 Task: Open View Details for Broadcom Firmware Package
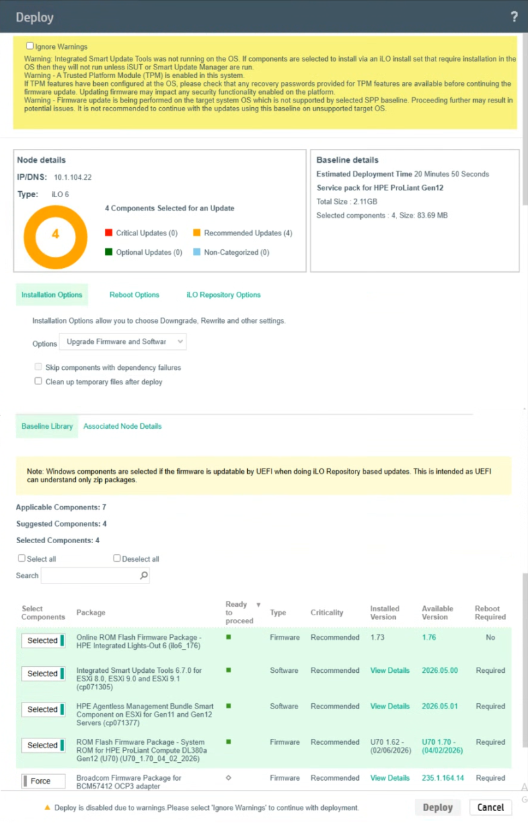point(390,777)
